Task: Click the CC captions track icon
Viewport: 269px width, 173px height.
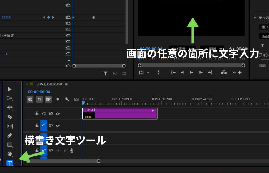Action: pos(76,99)
